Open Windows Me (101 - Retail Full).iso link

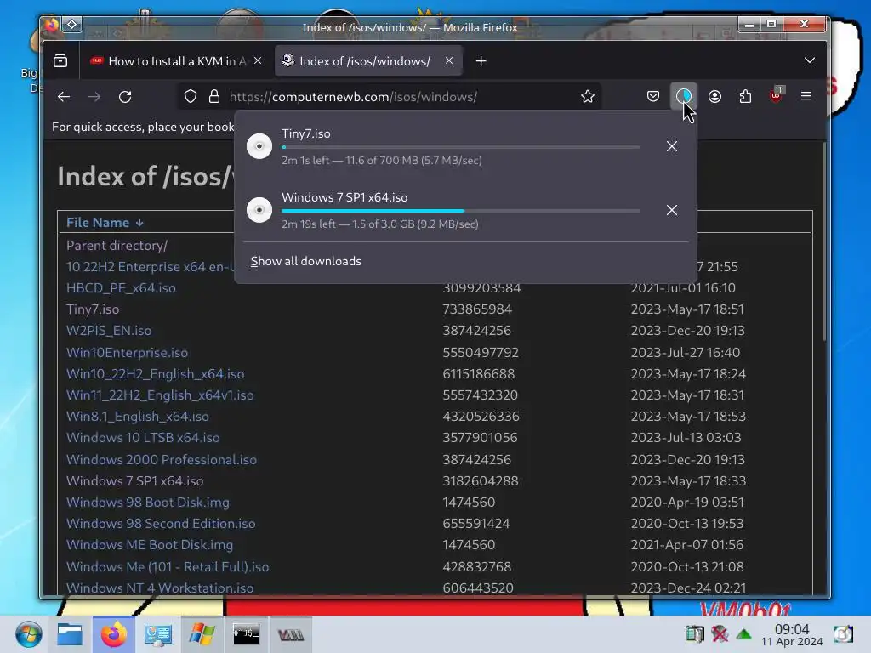(168, 567)
